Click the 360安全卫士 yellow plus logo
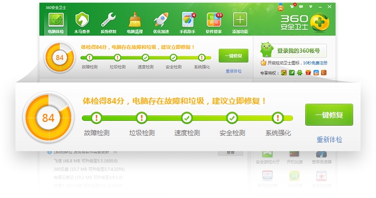Screen dimensions: 376x198 tap(320, 23)
